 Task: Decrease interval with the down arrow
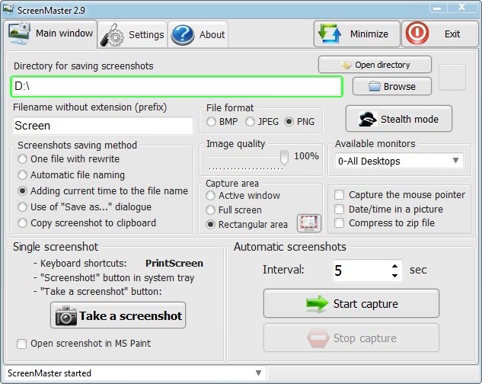[x=395, y=275]
